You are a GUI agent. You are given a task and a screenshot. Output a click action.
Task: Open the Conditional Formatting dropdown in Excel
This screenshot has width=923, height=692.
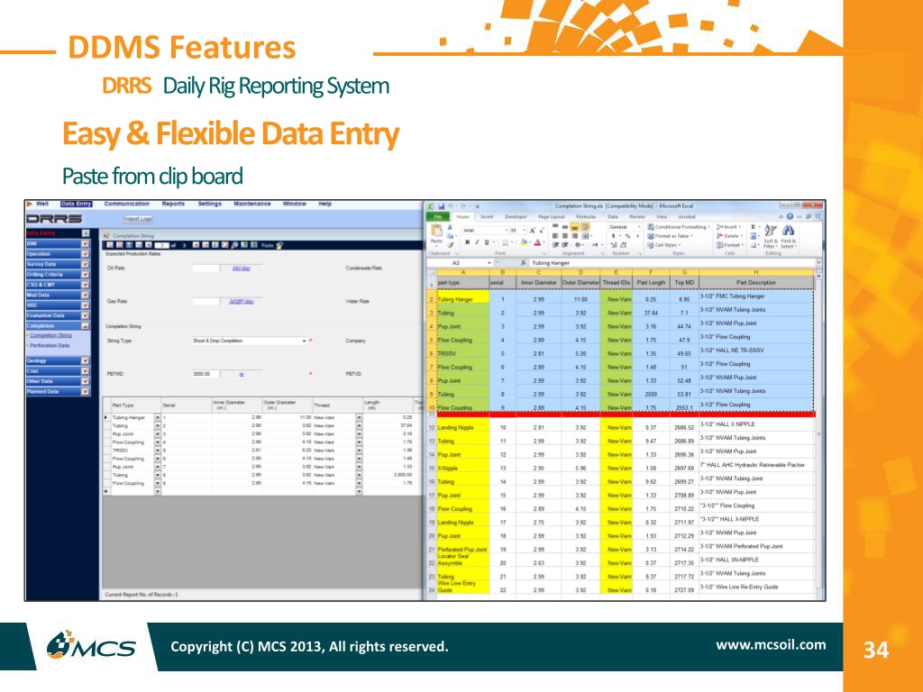[x=679, y=227]
